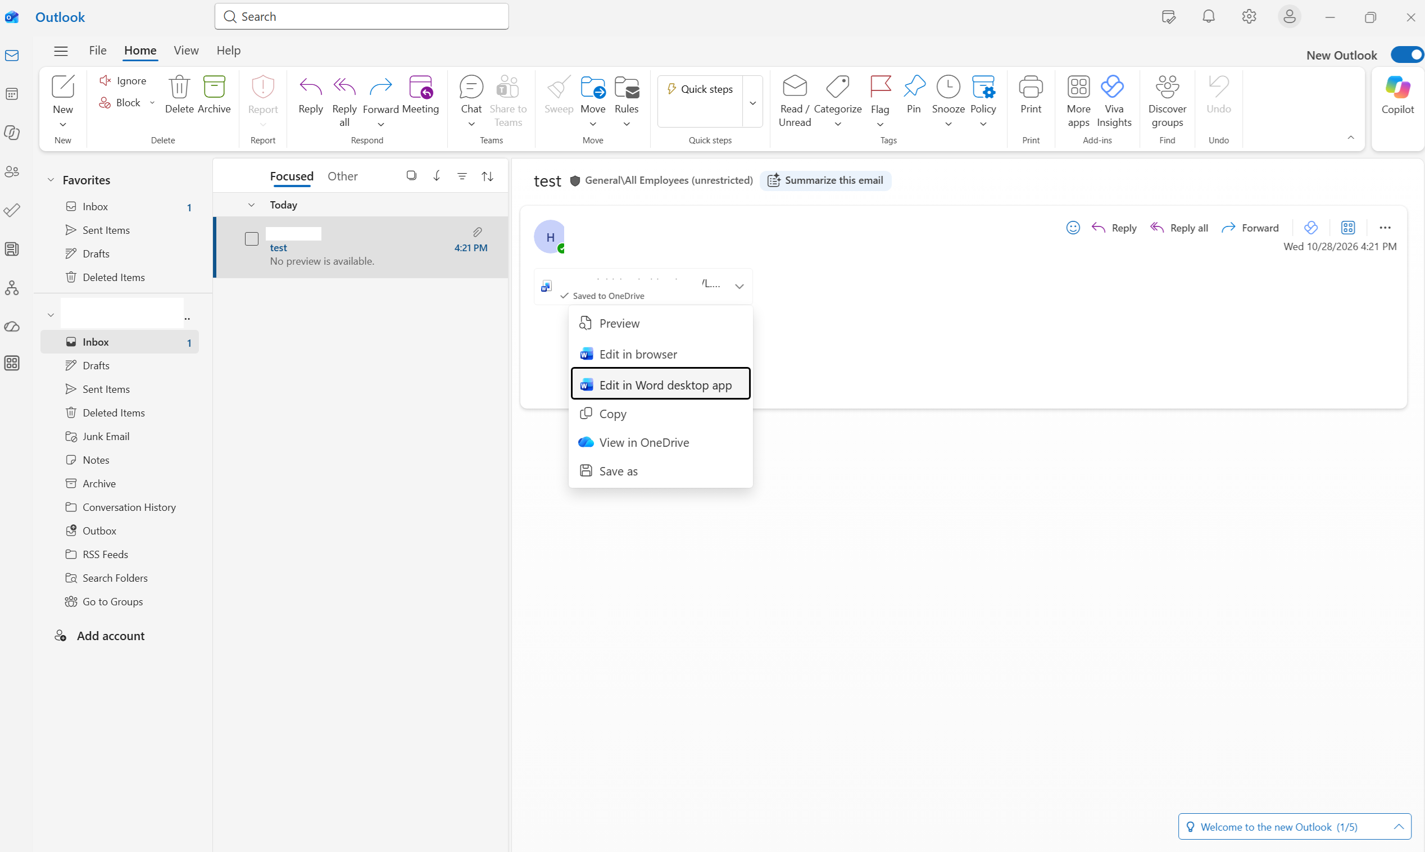The width and height of the screenshot is (1425, 852).
Task: Collapse the Today message group
Action: pos(251,205)
